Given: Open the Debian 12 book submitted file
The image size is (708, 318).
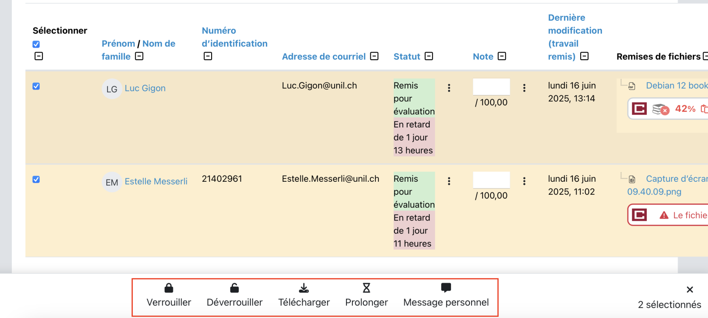Looking at the screenshot, I should click(x=676, y=85).
